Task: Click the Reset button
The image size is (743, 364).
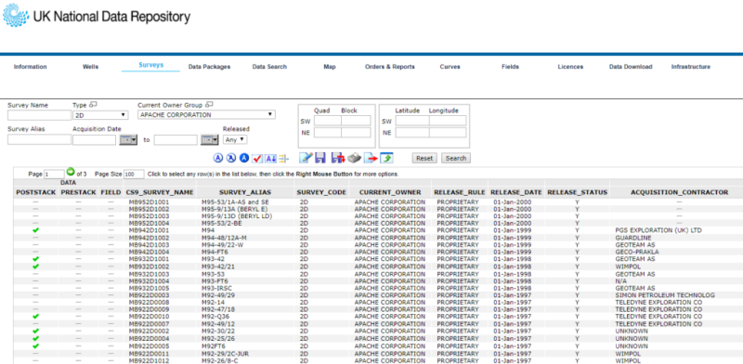Action: tap(424, 158)
